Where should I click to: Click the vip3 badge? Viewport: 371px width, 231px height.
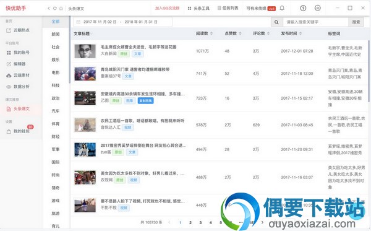tap(271, 9)
